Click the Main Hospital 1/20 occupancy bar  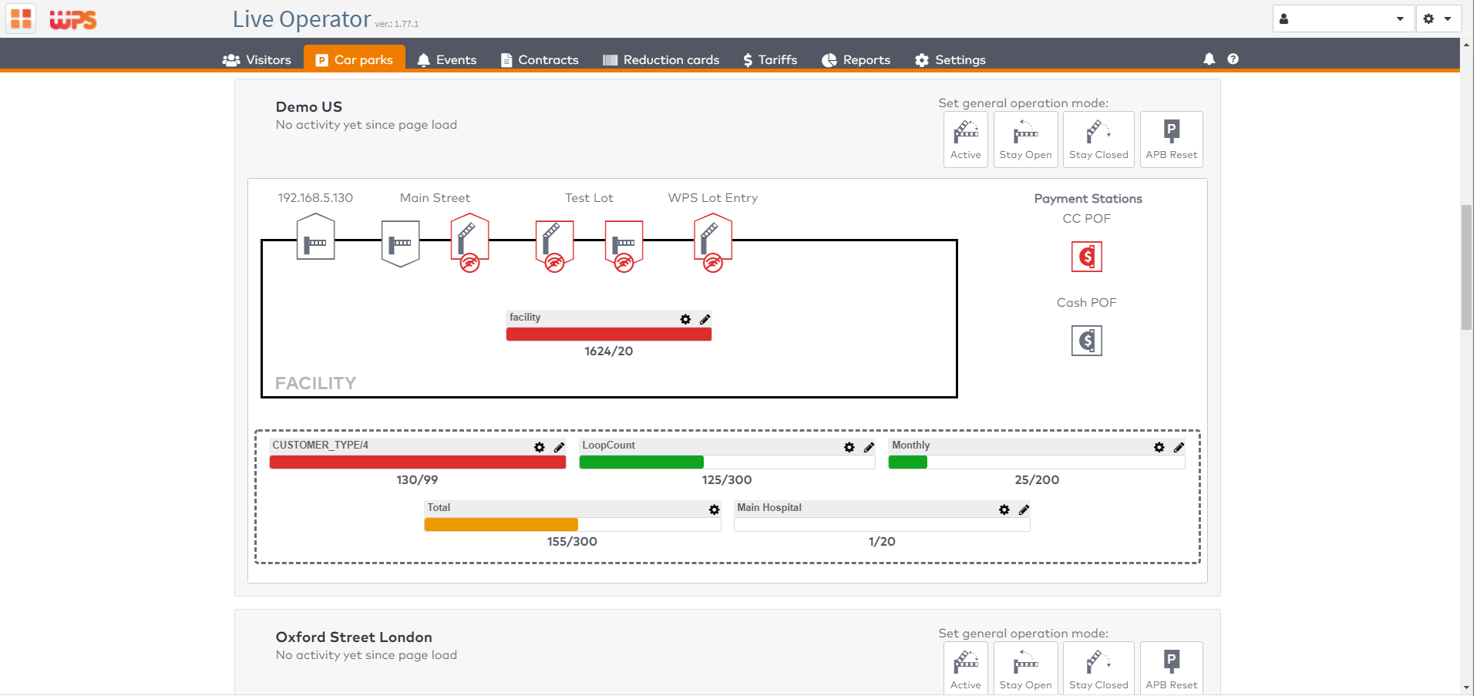[882, 525]
